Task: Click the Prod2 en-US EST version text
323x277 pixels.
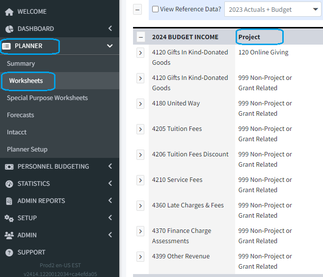Action: pyautogui.click(x=60, y=265)
